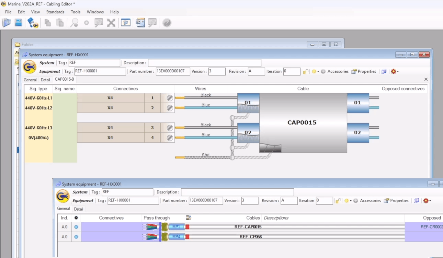
Task: Open the red gear dropdown in upper window
Action: tap(394, 71)
